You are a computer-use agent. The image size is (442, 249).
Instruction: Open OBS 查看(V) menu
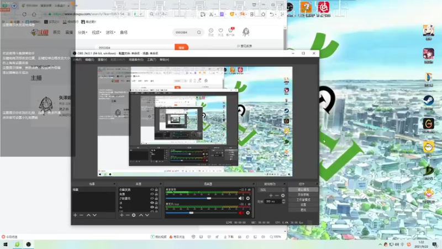point(102,60)
